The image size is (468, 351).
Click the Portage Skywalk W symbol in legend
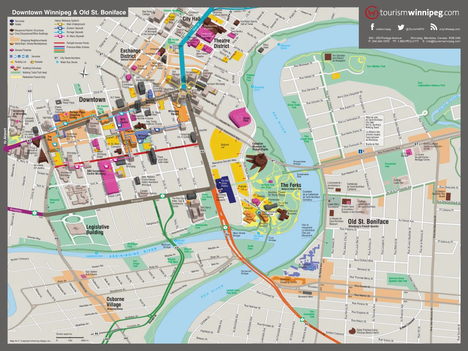tap(60, 32)
